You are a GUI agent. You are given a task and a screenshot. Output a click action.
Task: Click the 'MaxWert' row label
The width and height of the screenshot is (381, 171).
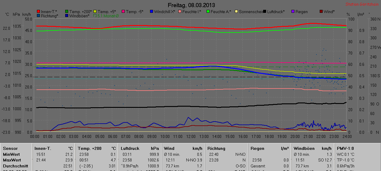[x=12, y=160]
